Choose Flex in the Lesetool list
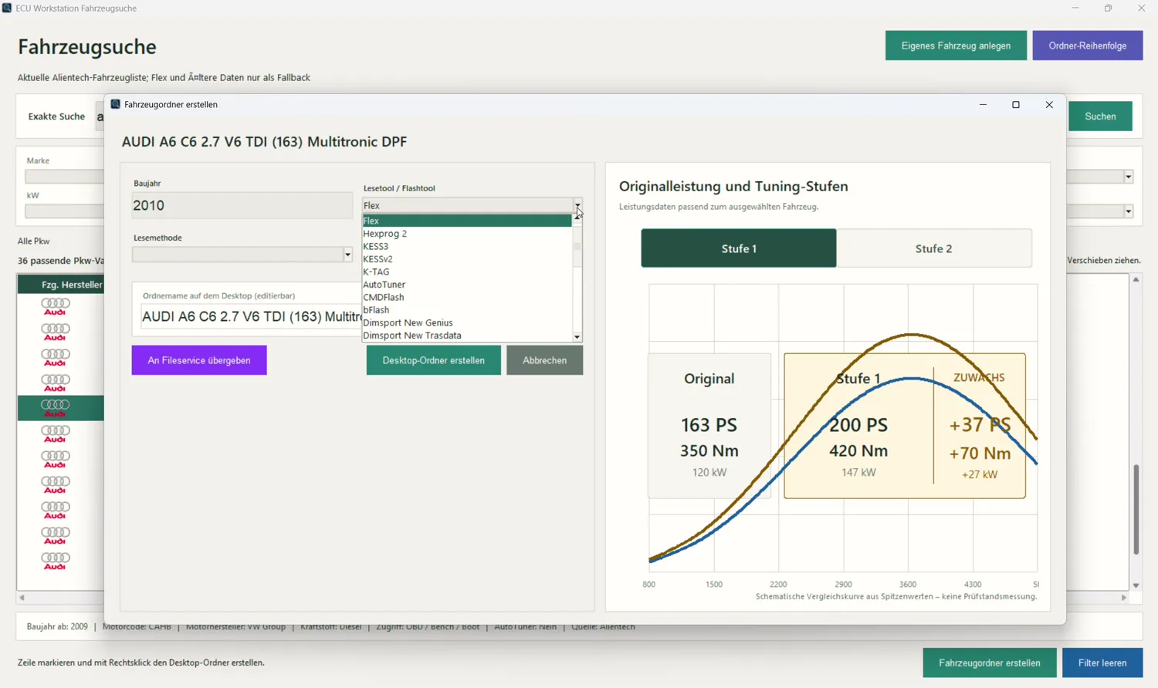 [x=467, y=221]
